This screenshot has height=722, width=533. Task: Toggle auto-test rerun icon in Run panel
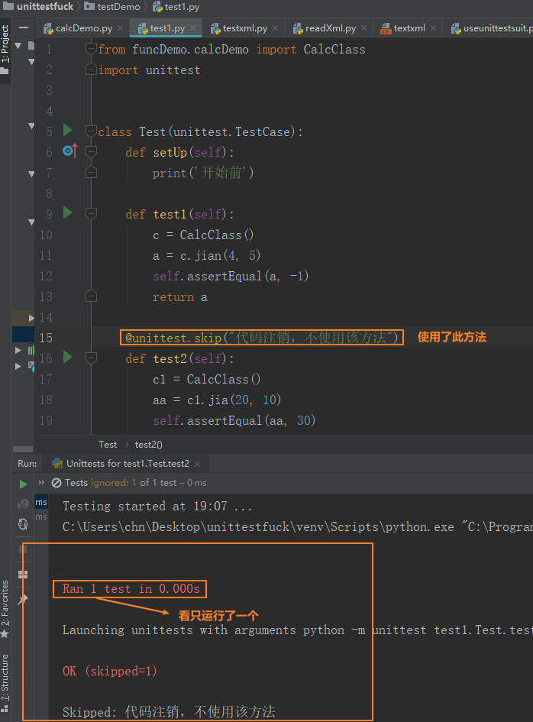click(23, 524)
